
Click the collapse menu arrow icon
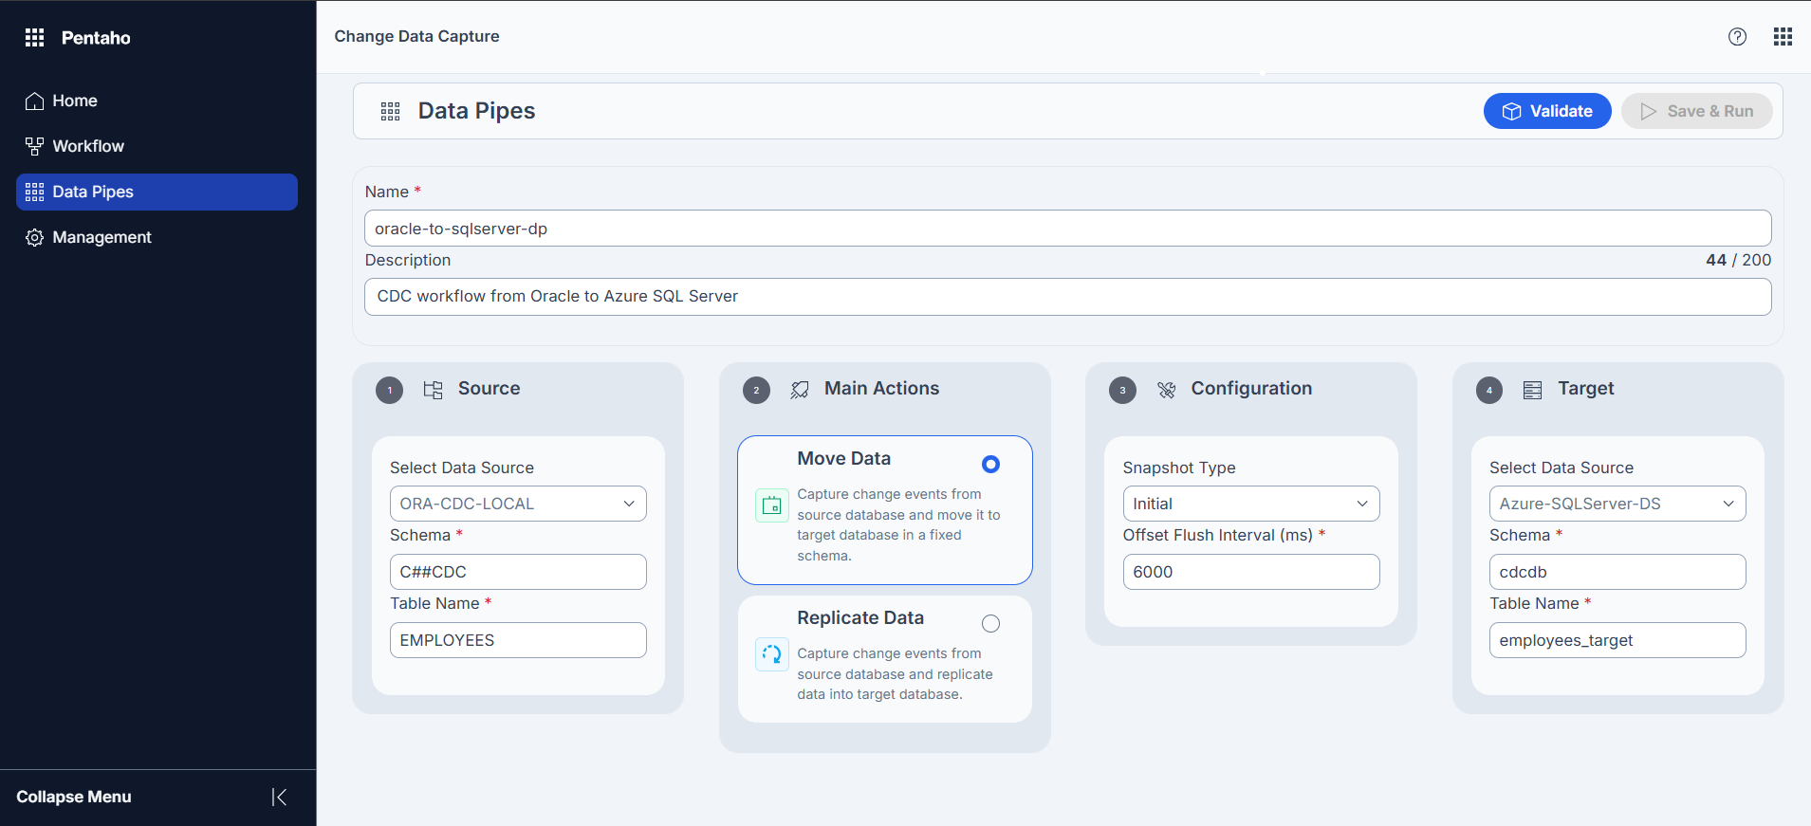pos(279,797)
